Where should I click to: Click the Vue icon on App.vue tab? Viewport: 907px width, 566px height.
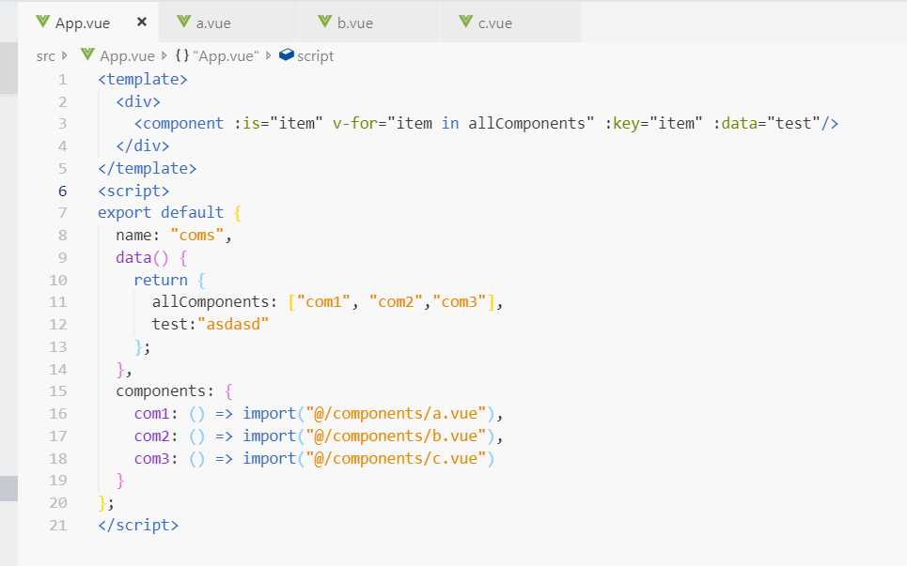click(43, 22)
